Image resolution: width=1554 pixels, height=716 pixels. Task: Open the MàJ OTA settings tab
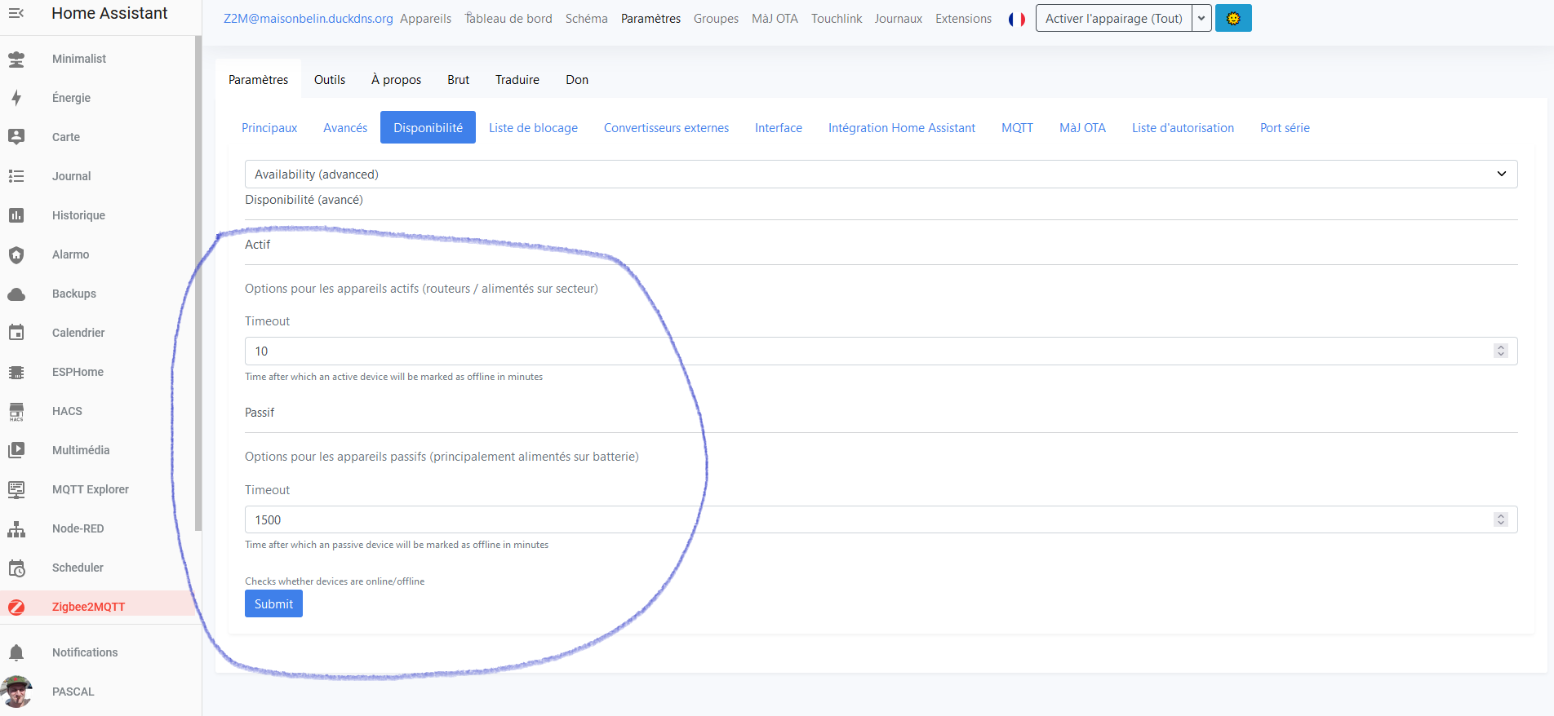(x=1082, y=127)
